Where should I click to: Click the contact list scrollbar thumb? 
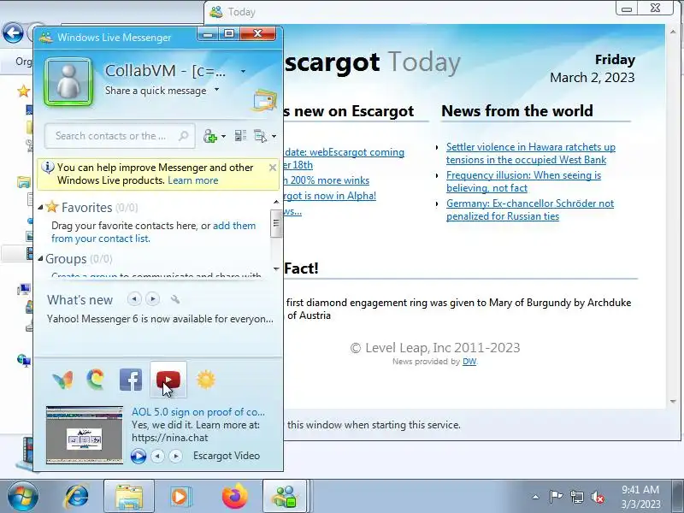click(276, 223)
